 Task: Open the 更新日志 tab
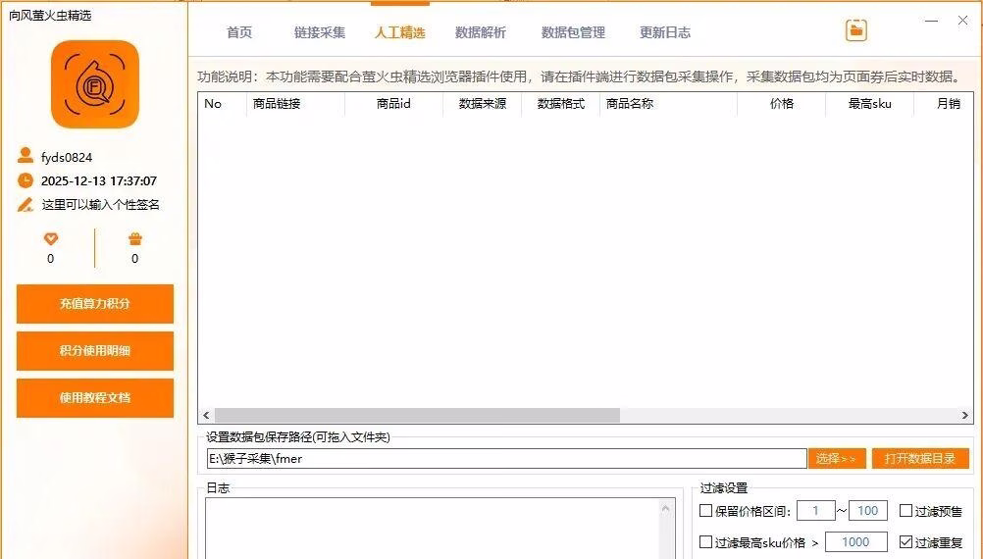pyautogui.click(x=665, y=32)
